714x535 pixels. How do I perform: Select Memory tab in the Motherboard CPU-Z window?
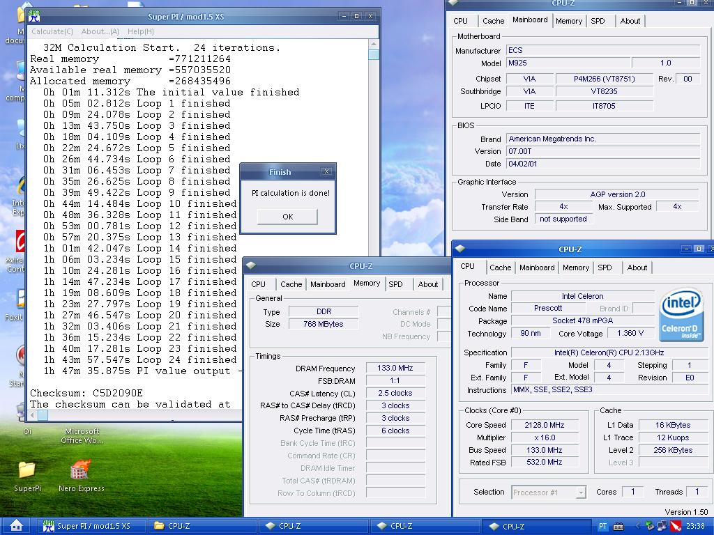point(569,21)
